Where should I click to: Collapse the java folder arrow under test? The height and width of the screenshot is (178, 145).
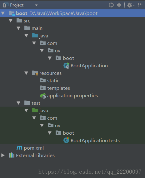pyautogui.click(x=26, y=111)
